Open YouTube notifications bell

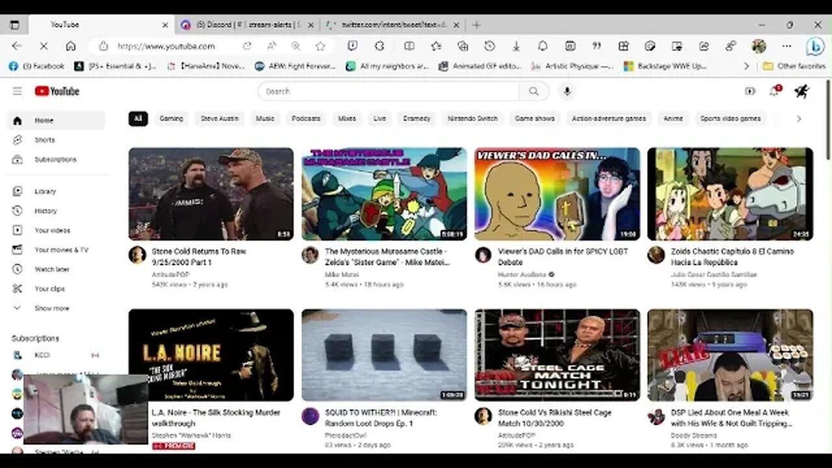(x=774, y=91)
